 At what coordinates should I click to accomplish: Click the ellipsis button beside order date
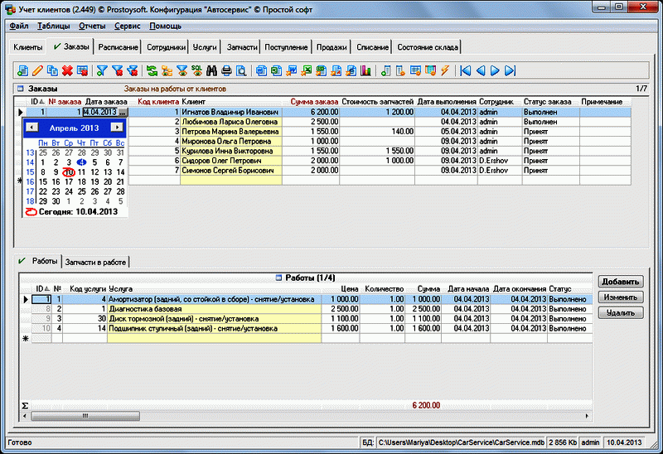(123, 112)
